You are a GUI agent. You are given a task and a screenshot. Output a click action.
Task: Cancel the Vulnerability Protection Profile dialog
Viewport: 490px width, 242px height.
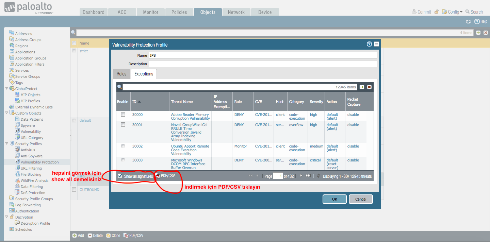click(x=361, y=199)
